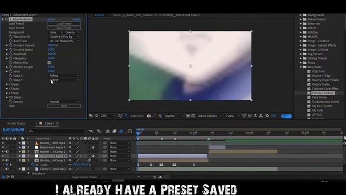346x195 pixels.
Task: Open the Auto Trans dropdown
Action: 64,41
